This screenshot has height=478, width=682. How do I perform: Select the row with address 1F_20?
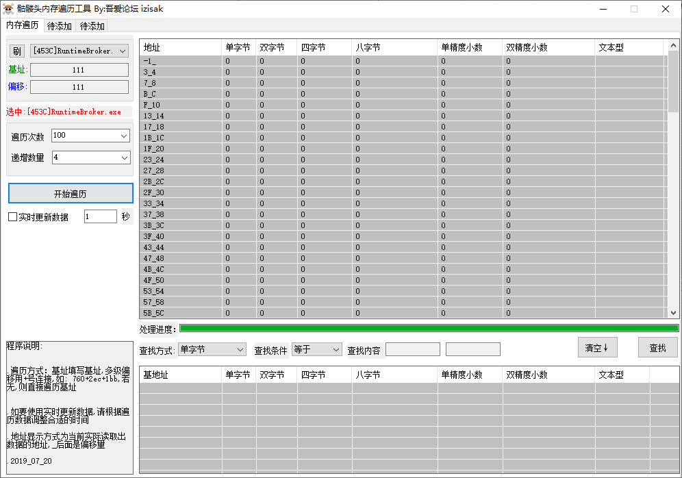(x=403, y=149)
